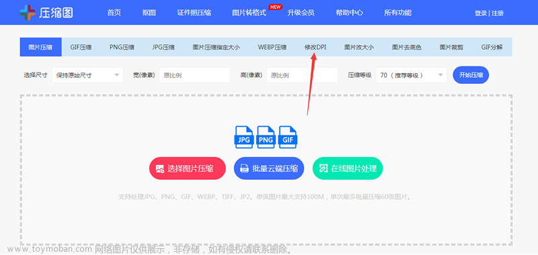The width and height of the screenshot is (538, 255).
Task: Go to 证件照压缩 in top navigation
Action: [x=194, y=13]
